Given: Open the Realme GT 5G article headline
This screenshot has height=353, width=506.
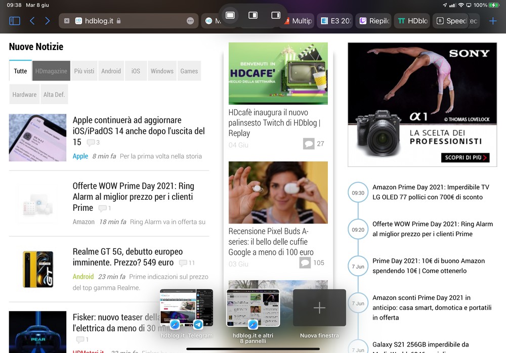Looking at the screenshot, I should [128, 257].
